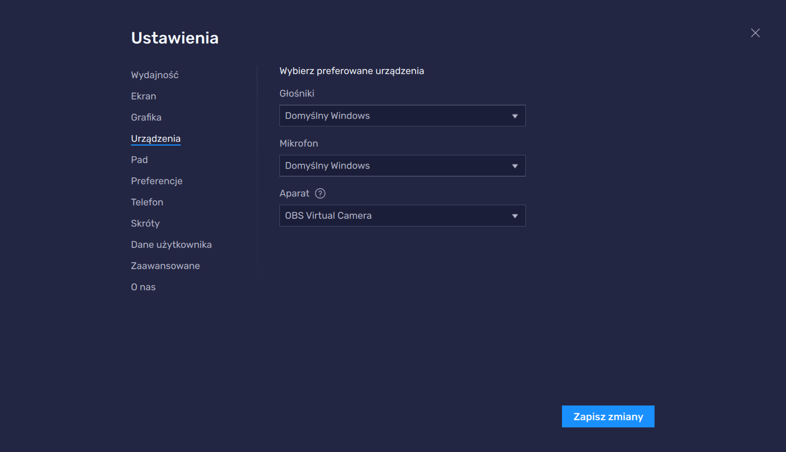Viewport: 786px width, 452px height.
Task: Open the Telefon settings section
Action: click(147, 202)
